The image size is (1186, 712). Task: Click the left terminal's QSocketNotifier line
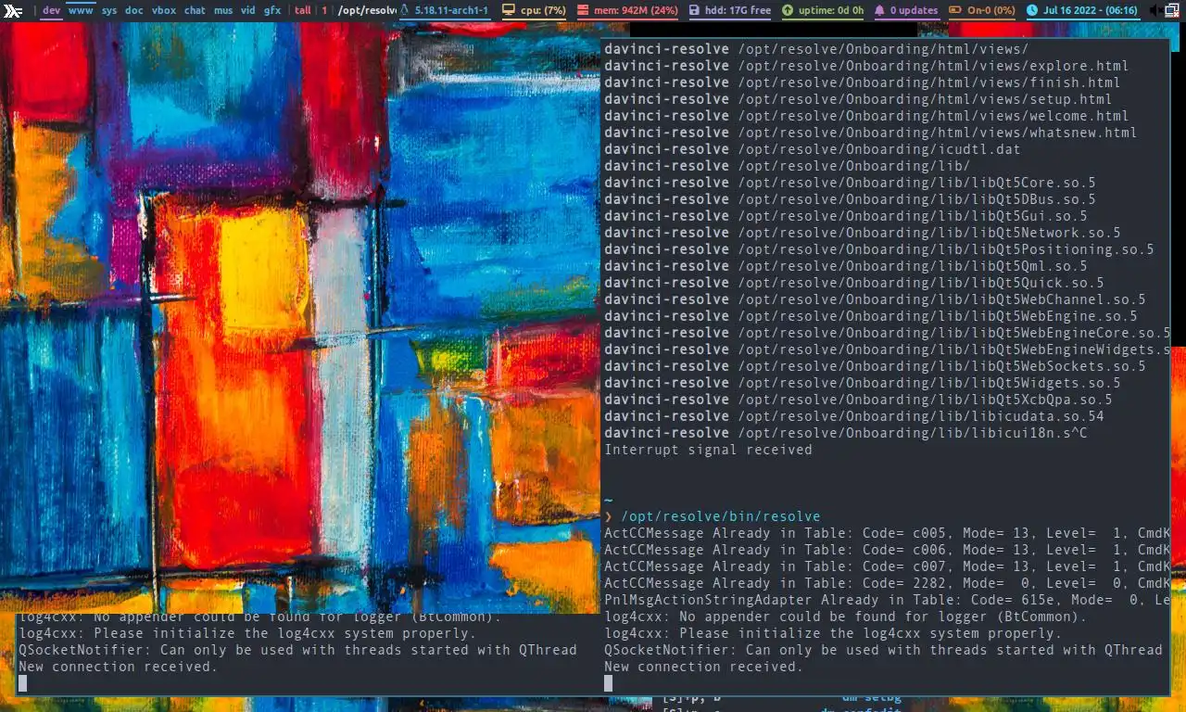tap(297, 650)
